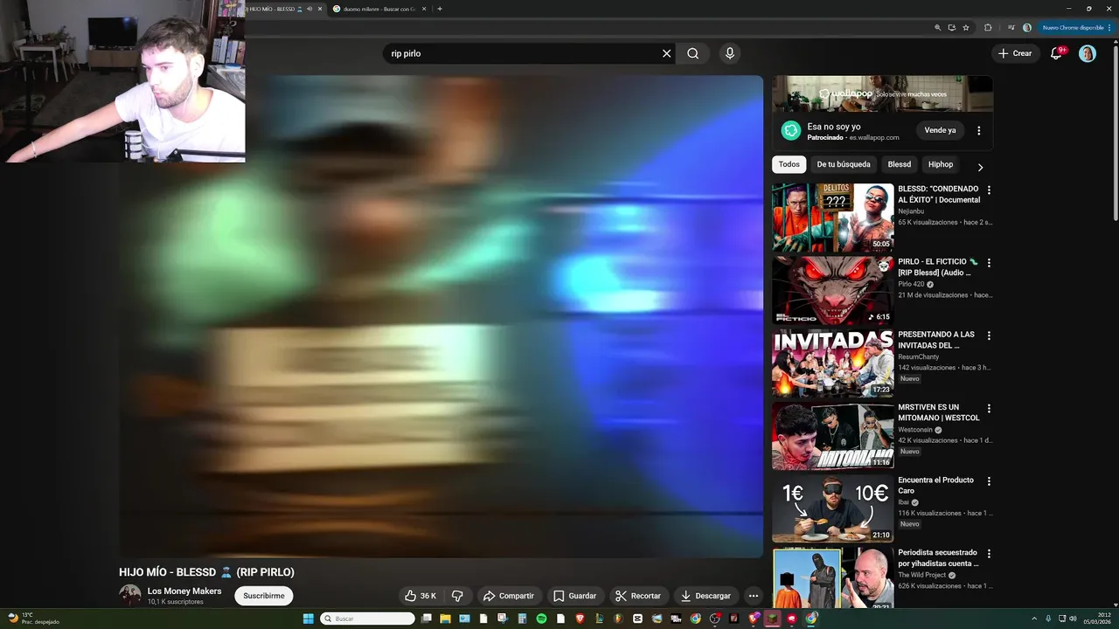Open the Minecraft icon on the taskbar

tap(772, 619)
